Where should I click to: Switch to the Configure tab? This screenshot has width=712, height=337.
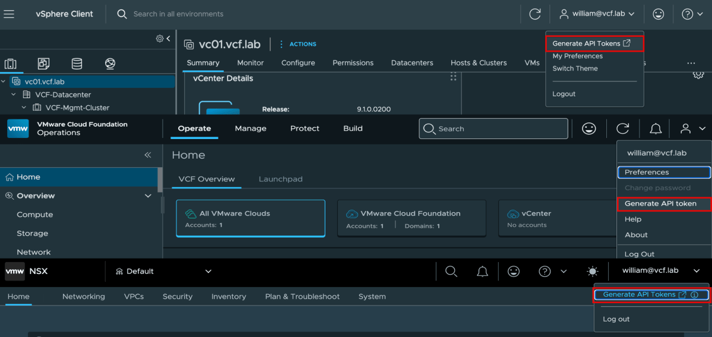coord(298,63)
